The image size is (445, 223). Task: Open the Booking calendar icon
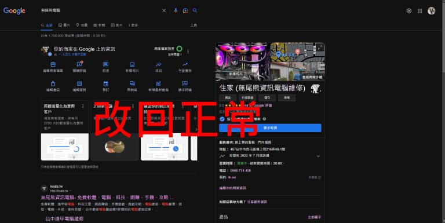tap(105, 83)
